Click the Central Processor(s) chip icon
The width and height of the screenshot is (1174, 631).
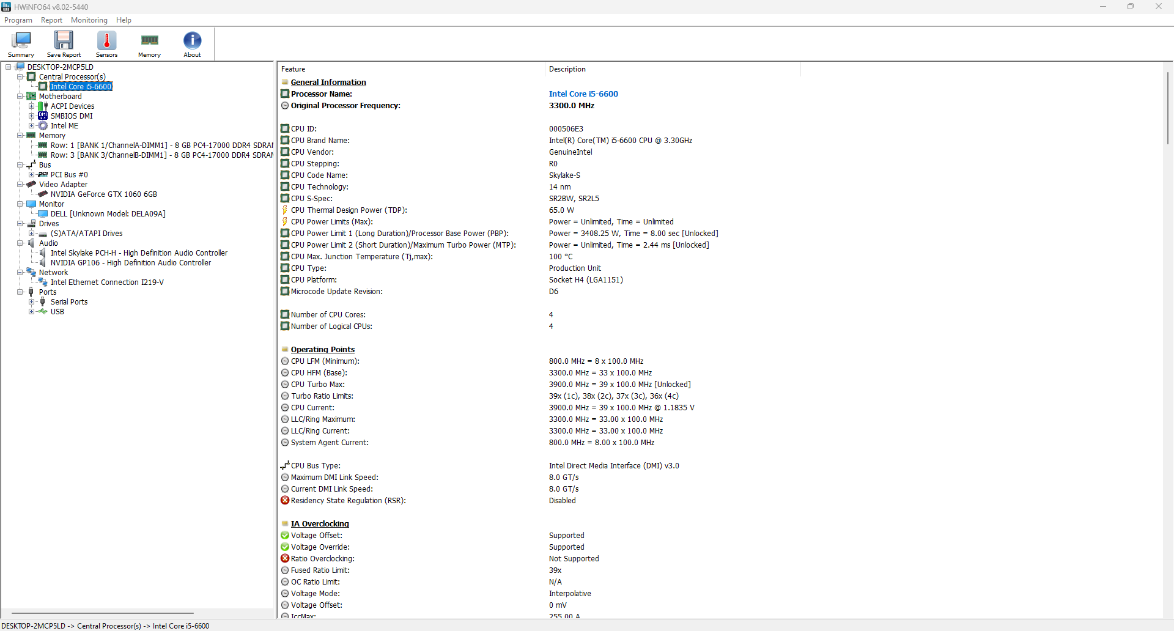pyautogui.click(x=31, y=76)
